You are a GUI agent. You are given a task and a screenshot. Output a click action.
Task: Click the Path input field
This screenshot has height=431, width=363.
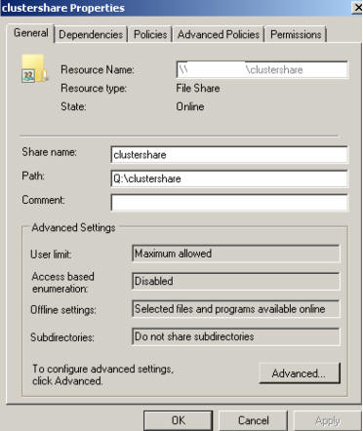229,178
